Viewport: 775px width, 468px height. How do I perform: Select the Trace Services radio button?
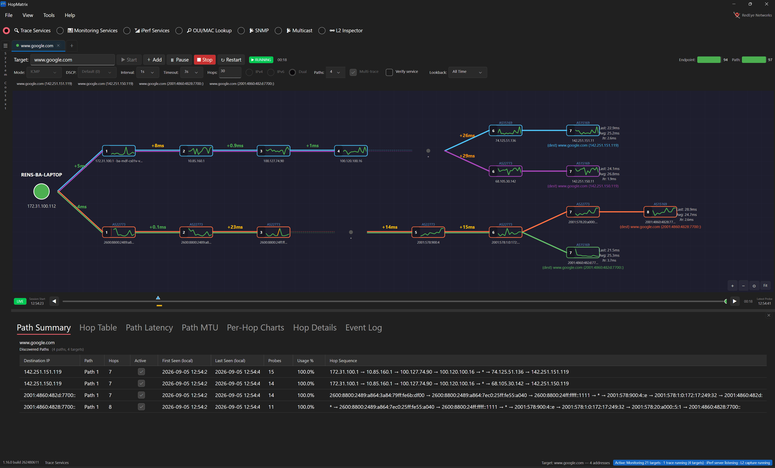click(x=6, y=31)
